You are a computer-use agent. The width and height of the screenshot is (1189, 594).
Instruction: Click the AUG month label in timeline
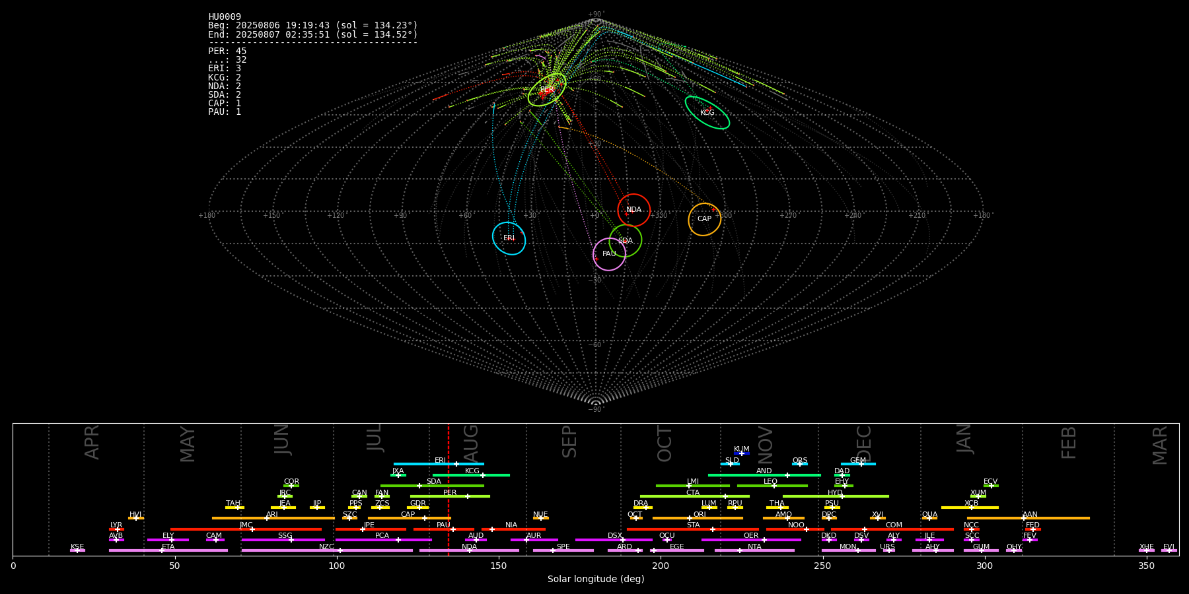coord(471,443)
